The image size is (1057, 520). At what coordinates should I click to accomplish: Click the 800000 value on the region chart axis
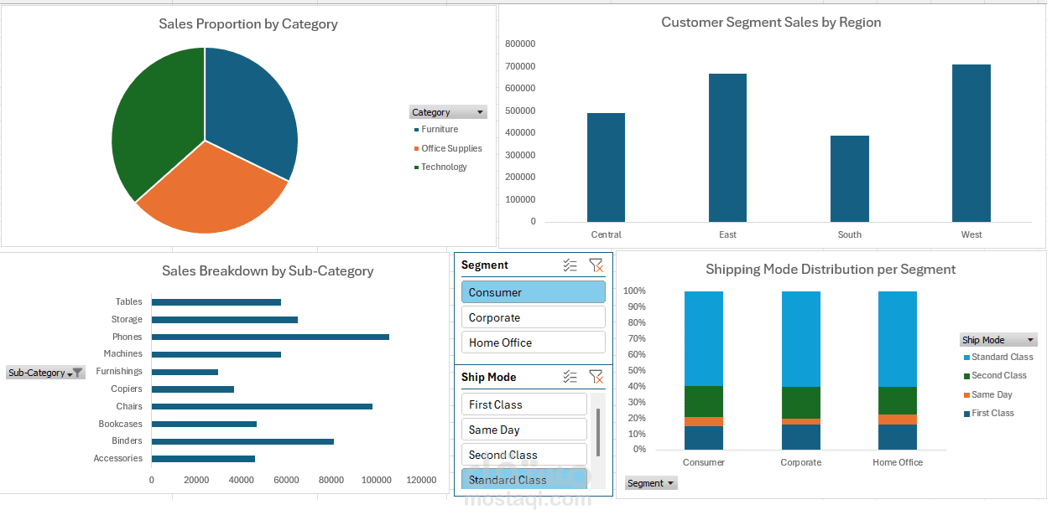pos(521,44)
